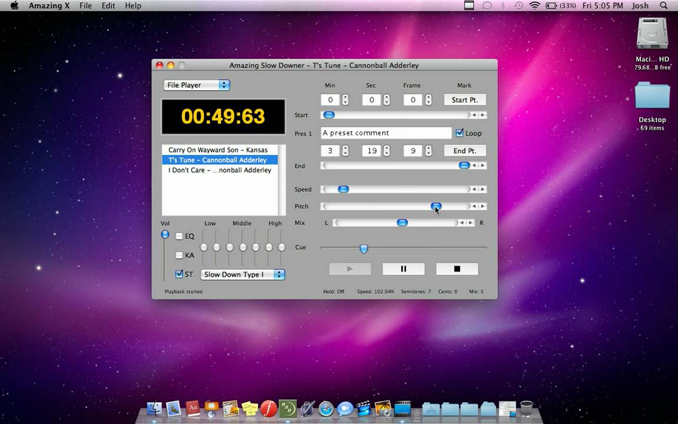Click the Play button

350,269
